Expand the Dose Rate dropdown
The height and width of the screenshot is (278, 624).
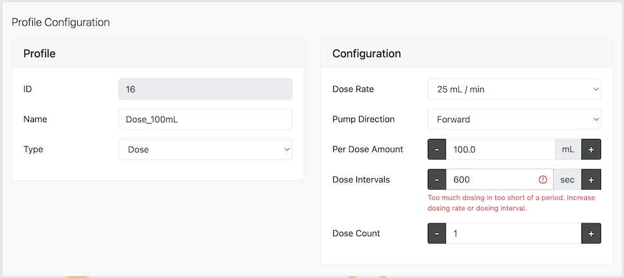(514, 89)
